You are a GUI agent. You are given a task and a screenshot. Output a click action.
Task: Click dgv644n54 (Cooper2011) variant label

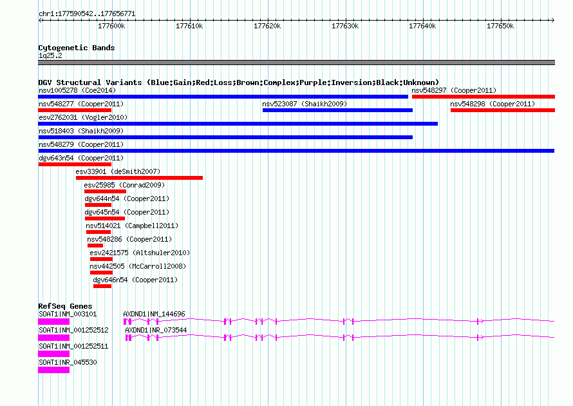click(x=127, y=198)
